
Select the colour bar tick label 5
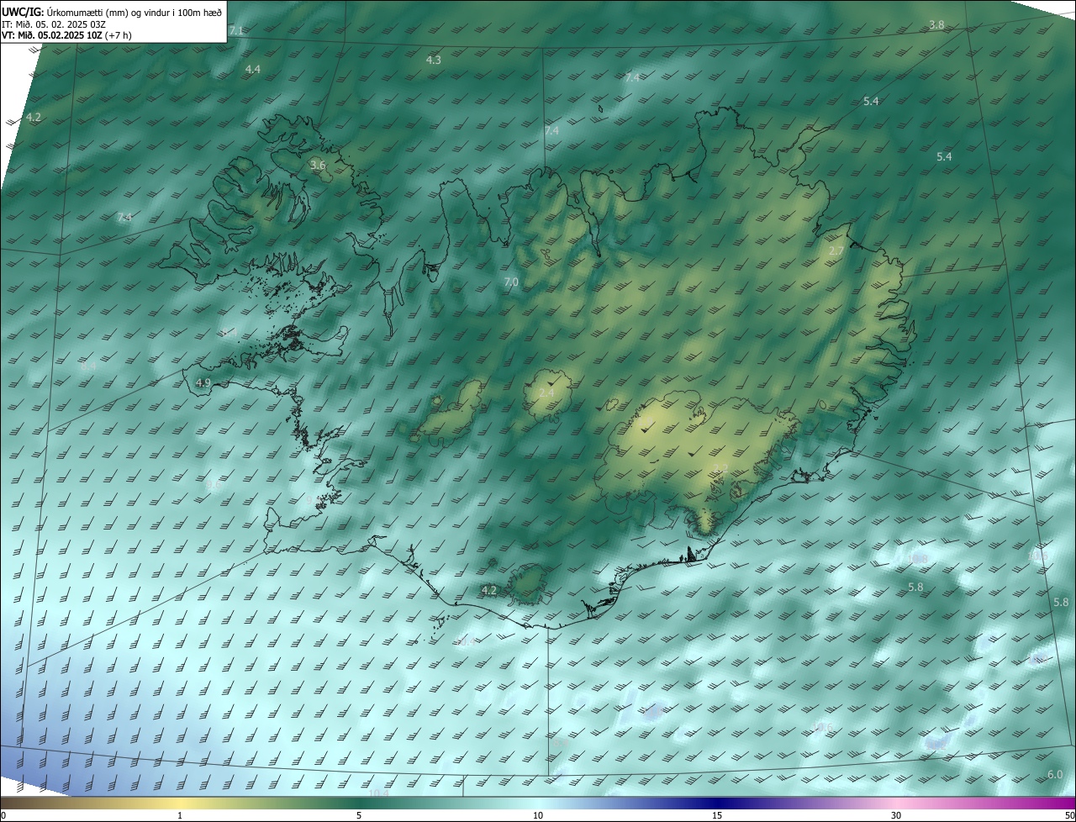359,816
